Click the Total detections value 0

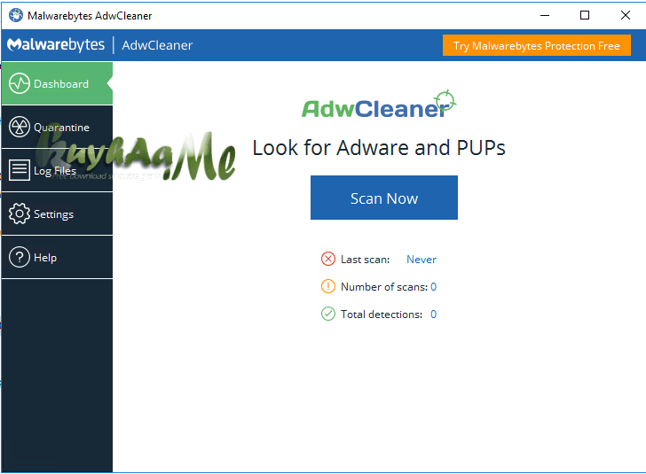click(x=433, y=315)
